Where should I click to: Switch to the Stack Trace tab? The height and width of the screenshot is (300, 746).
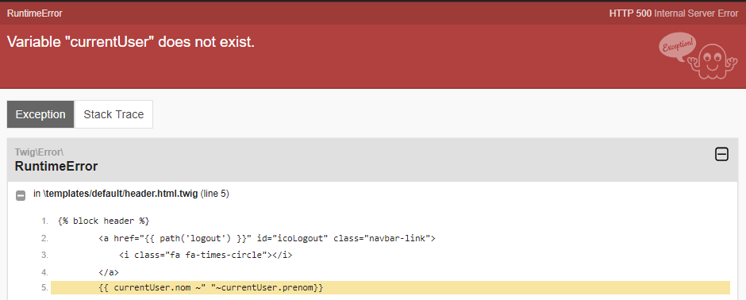[x=113, y=114]
